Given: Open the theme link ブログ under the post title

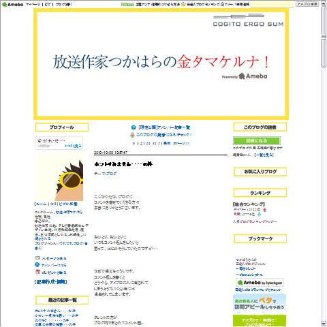Looking at the screenshot, I should (x=111, y=174).
